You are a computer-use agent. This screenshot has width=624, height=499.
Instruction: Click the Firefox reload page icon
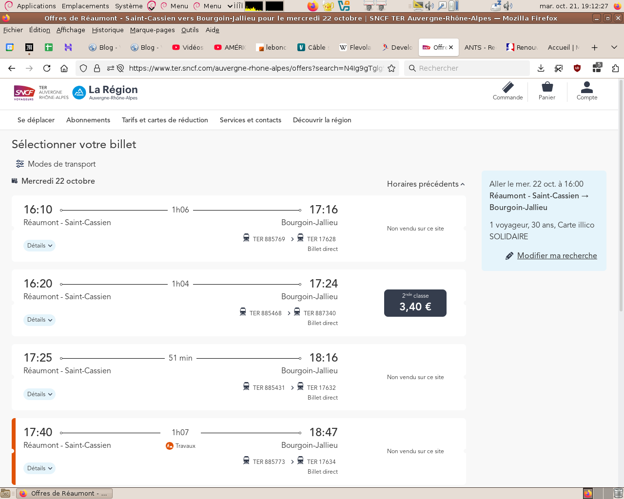[47, 68]
